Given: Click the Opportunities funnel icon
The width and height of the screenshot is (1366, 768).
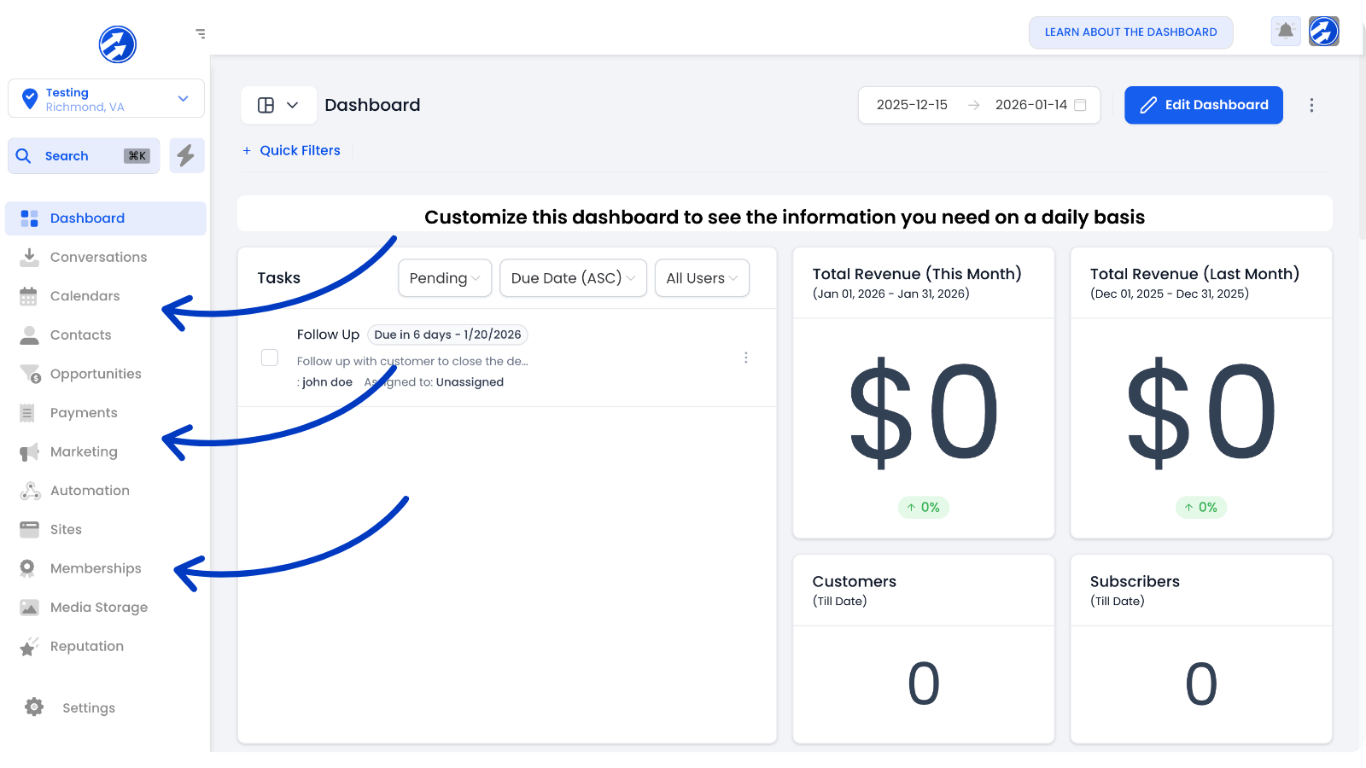Looking at the screenshot, I should (x=30, y=374).
